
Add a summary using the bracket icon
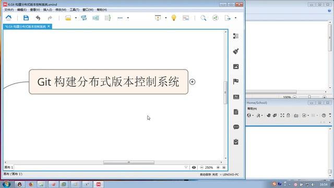click(108, 18)
